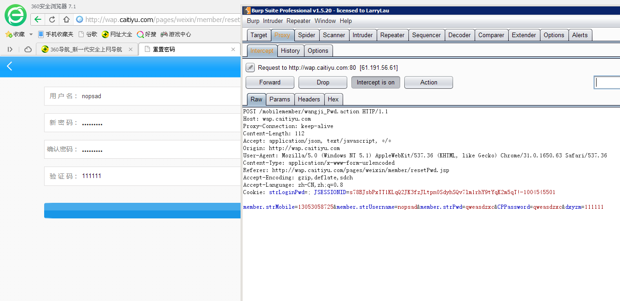
Task: Click the browser address bar URL
Action: 162,20
